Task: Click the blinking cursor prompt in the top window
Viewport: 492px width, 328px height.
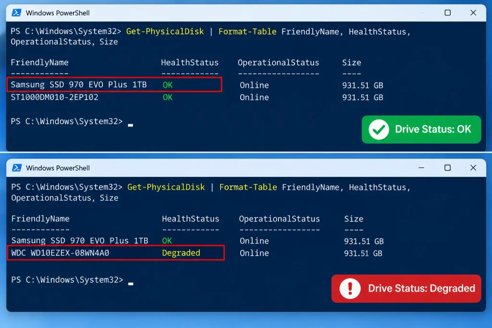Action: point(131,125)
